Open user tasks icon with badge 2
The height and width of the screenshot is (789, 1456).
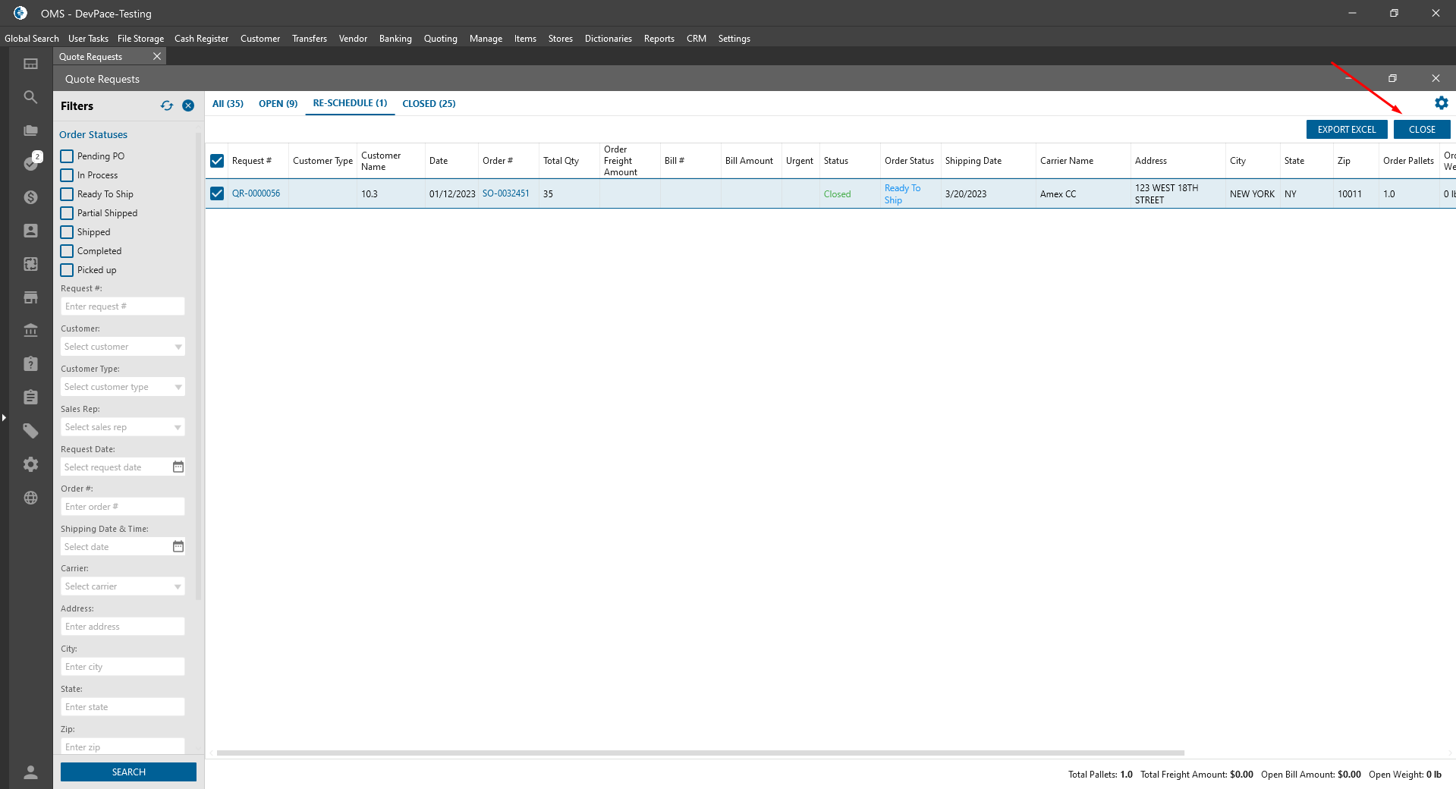[31, 162]
